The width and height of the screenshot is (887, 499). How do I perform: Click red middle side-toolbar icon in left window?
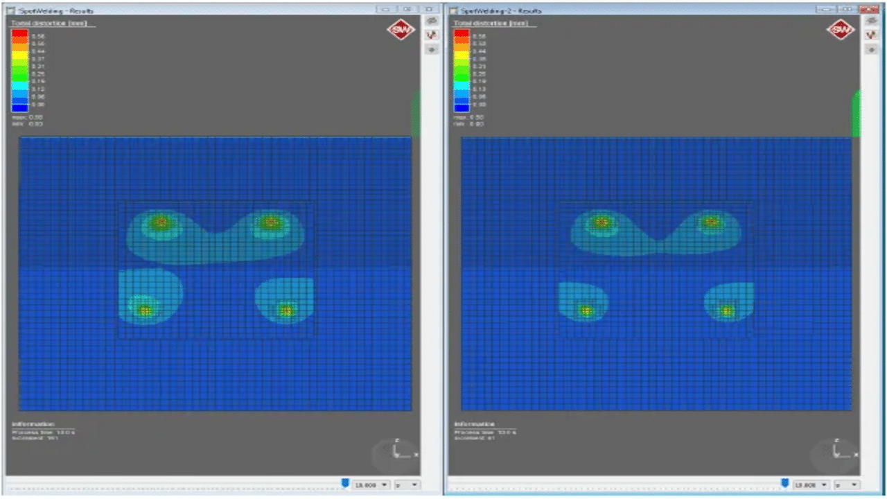432,35
